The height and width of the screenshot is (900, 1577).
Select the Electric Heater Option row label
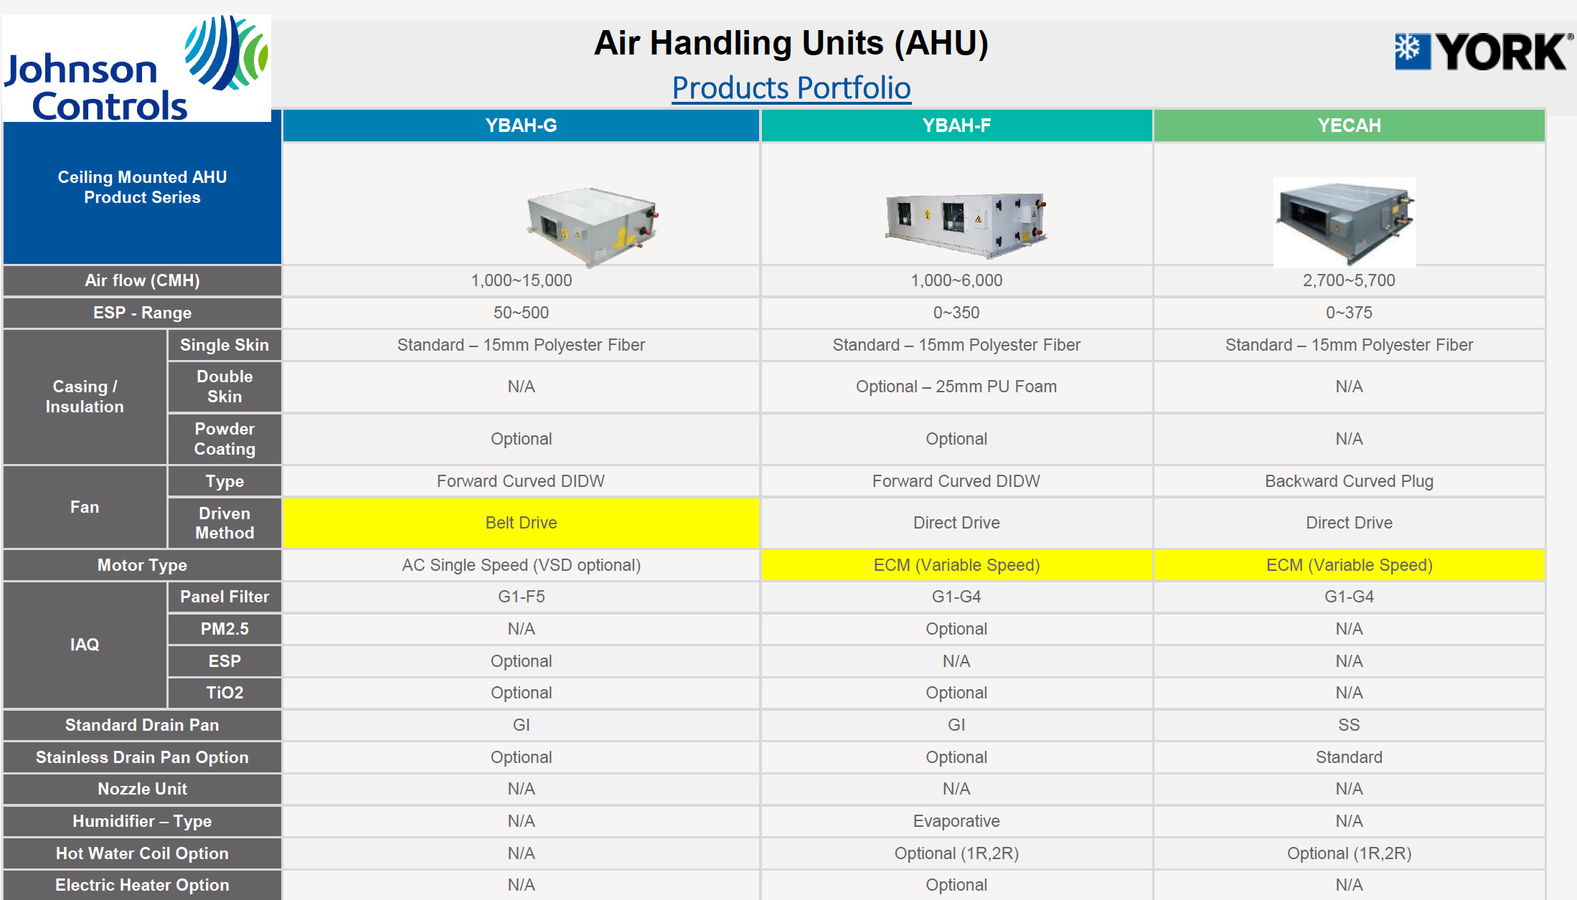(x=142, y=885)
